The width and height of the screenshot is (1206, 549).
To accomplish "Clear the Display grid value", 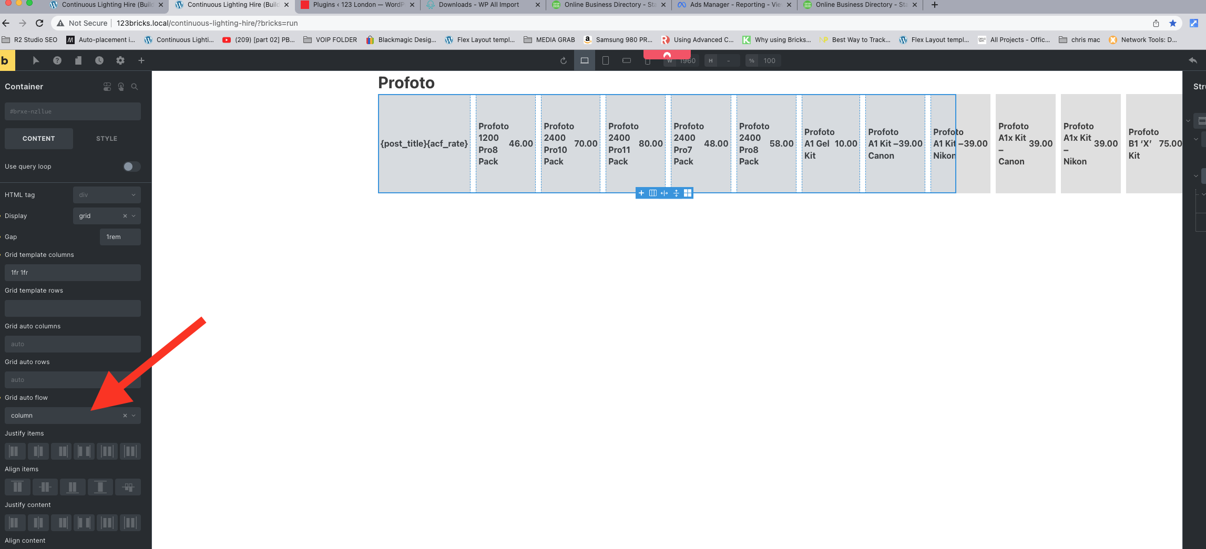I will pos(125,216).
